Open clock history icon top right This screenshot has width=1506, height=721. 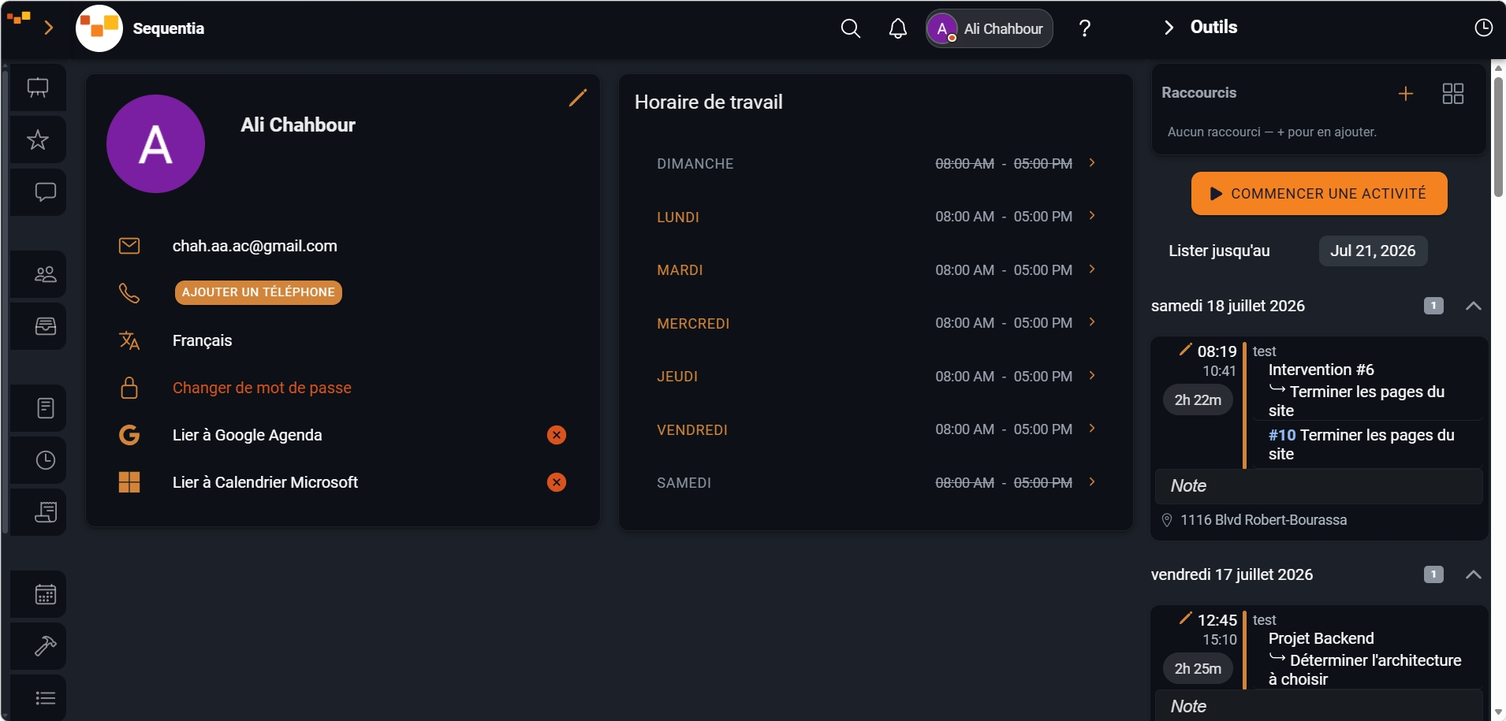tap(1483, 28)
